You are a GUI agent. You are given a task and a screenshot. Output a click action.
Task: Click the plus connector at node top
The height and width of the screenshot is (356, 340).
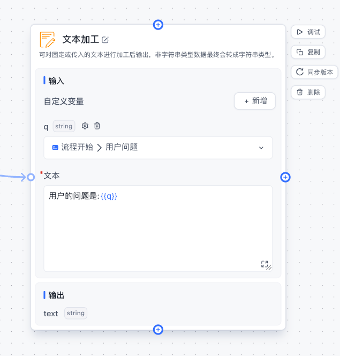158,25
